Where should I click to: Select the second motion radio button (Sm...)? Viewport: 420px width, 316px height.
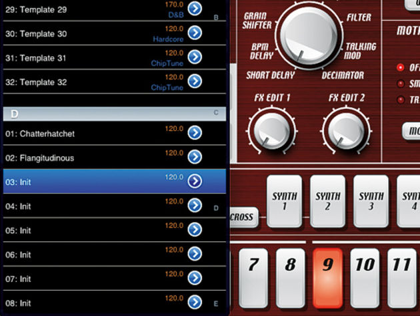click(401, 84)
